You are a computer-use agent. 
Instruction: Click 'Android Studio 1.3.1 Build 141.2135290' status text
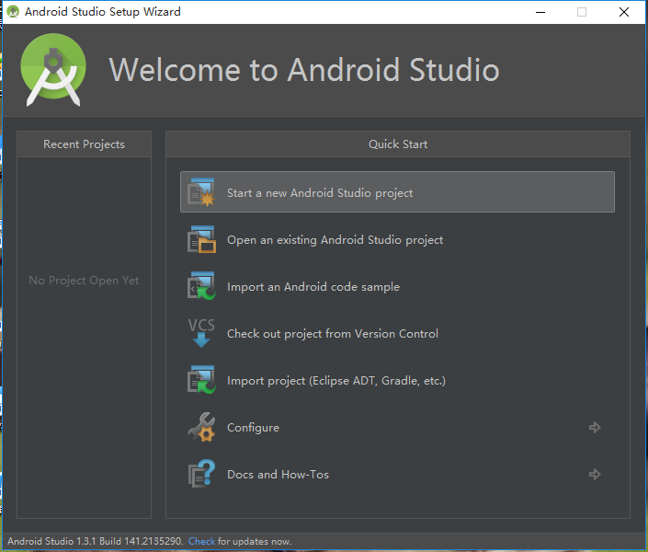coord(95,541)
